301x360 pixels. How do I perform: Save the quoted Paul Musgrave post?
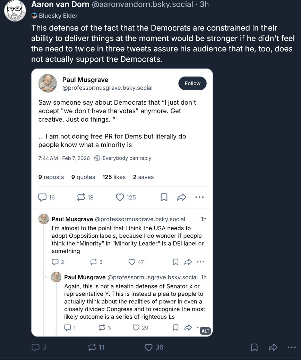(x=164, y=197)
